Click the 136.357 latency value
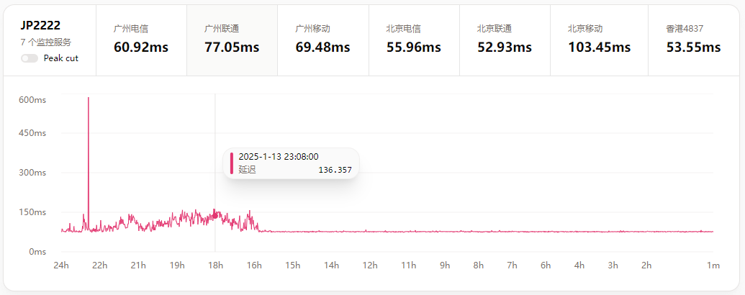Image resolution: width=745 pixels, height=295 pixels. coord(335,170)
